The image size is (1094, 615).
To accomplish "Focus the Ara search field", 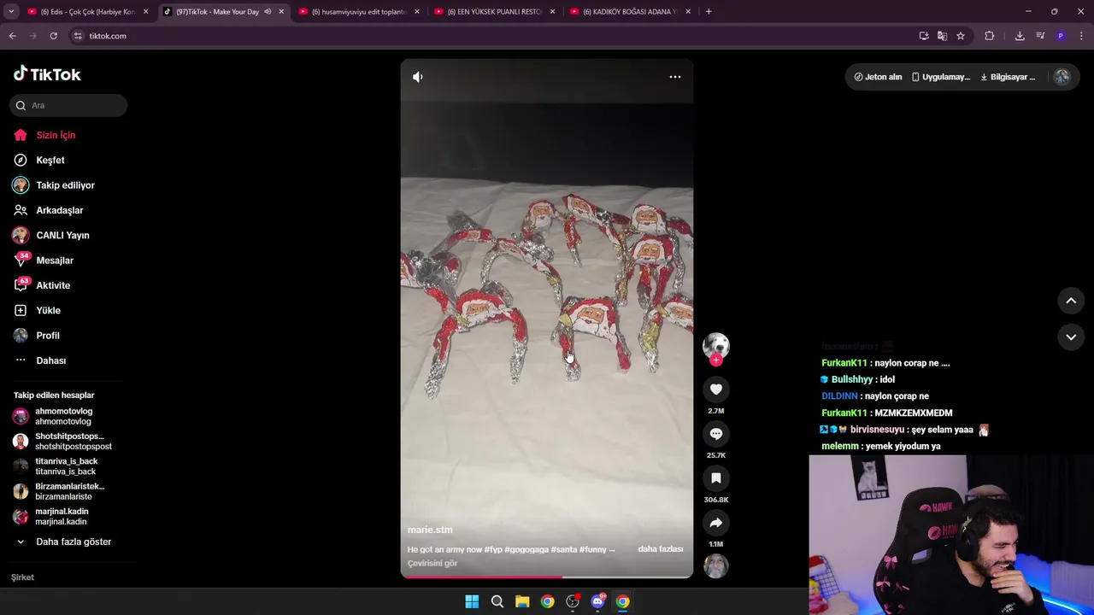I will [x=68, y=105].
